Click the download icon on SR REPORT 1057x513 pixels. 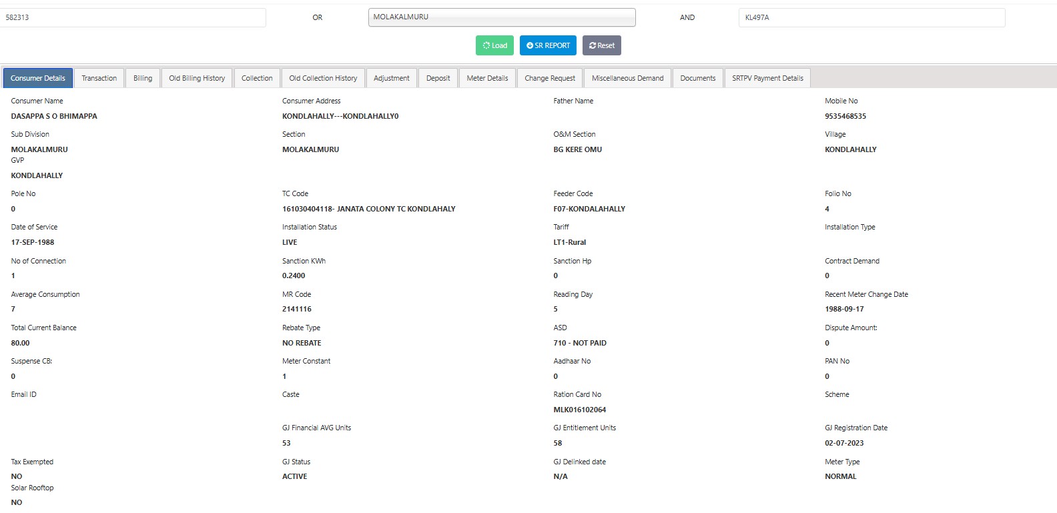pyautogui.click(x=530, y=45)
